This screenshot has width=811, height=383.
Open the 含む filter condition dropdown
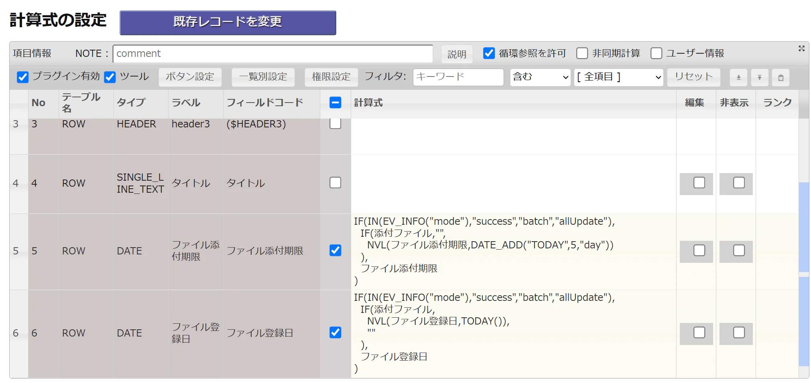540,77
